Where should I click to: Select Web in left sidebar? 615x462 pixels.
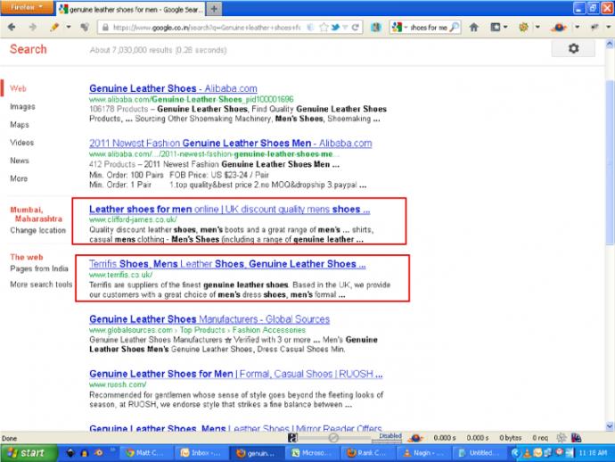click(x=18, y=88)
